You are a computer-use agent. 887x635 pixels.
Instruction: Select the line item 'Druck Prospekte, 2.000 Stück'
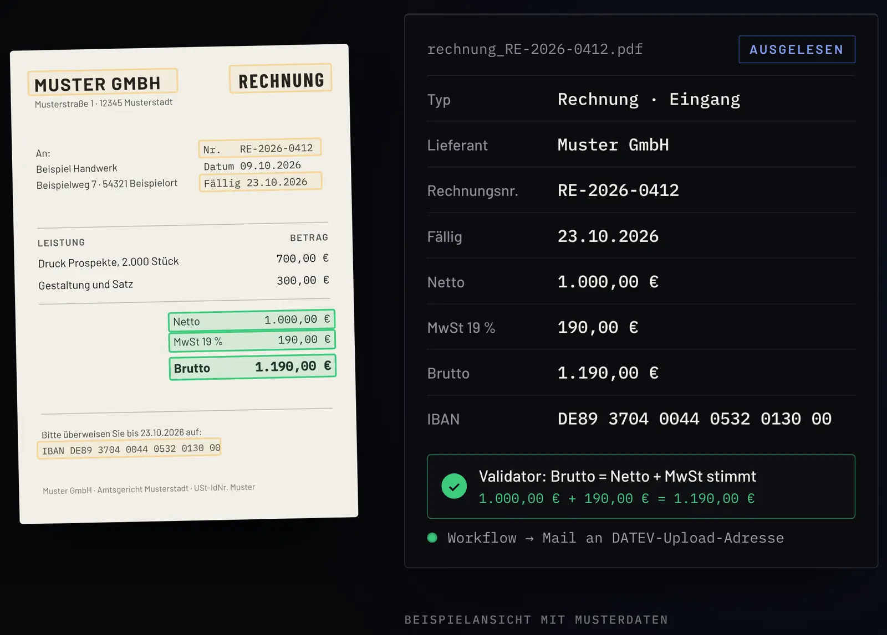(108, 262)
